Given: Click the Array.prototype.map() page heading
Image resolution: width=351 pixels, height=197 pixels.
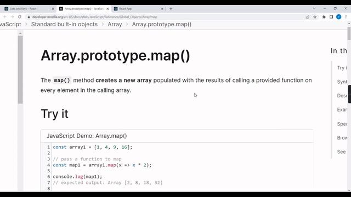Looking at the screenshot, I should 115,55.
